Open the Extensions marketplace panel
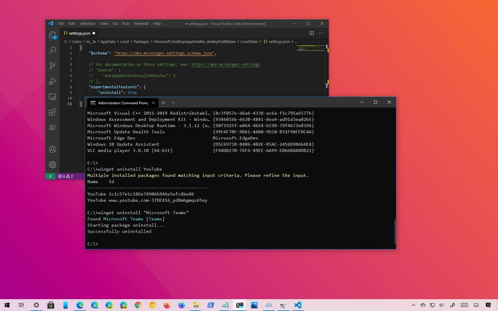Screen dimensions: 498x311 coord(52,112)
